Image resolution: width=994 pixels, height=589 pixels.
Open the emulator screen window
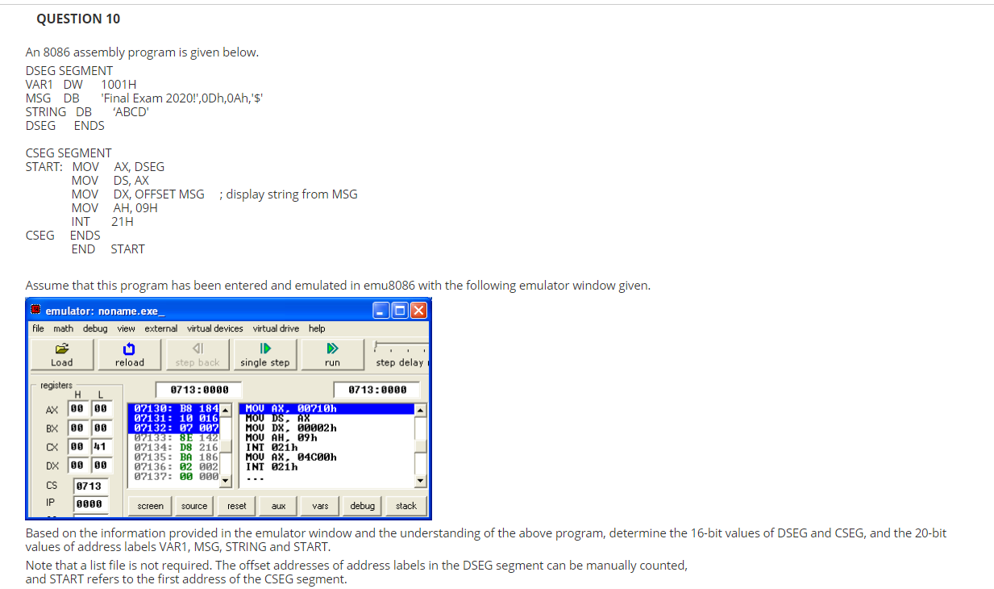[x=148, y=505]
